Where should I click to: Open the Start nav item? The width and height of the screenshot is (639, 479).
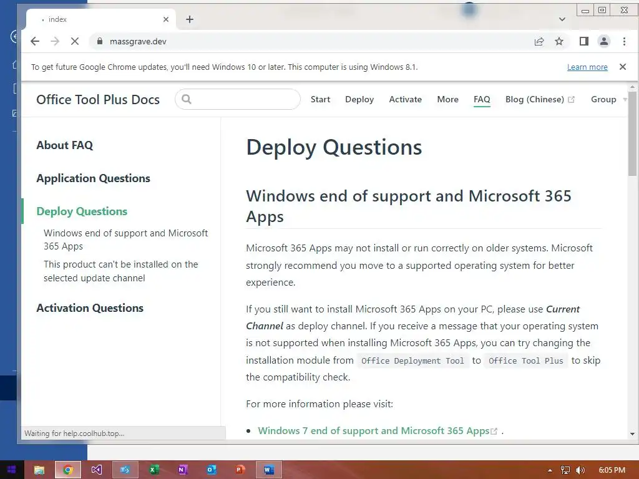click(320, 99)
